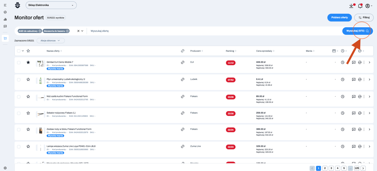Open price history clock for Sekator nożycowy row
Screen dimensions: 377x171
pyautogui.click(x=342, y=113)
